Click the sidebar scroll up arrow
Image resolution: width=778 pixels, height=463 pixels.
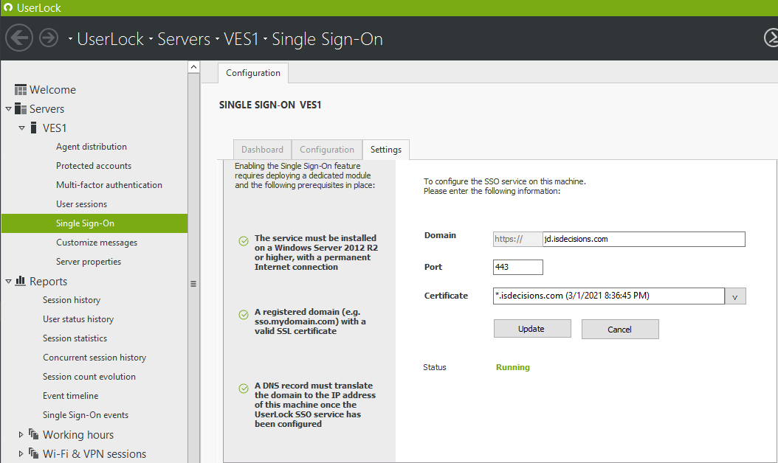point(194,67)
